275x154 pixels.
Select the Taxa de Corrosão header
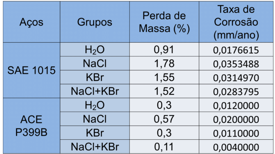click(236, 22)
